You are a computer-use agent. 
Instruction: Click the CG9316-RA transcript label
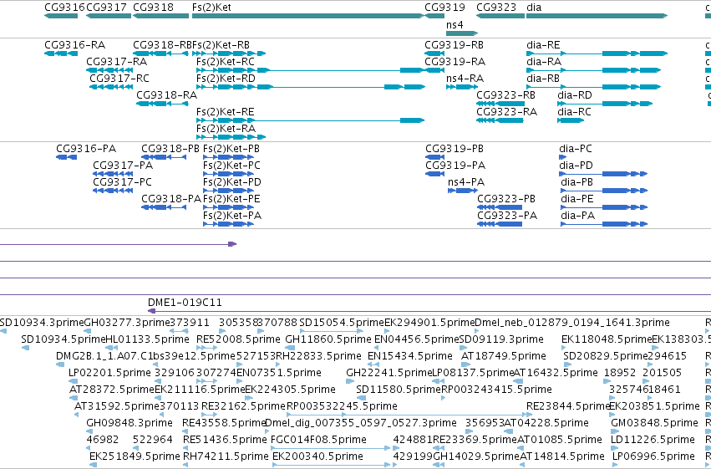tap(75, 45)
